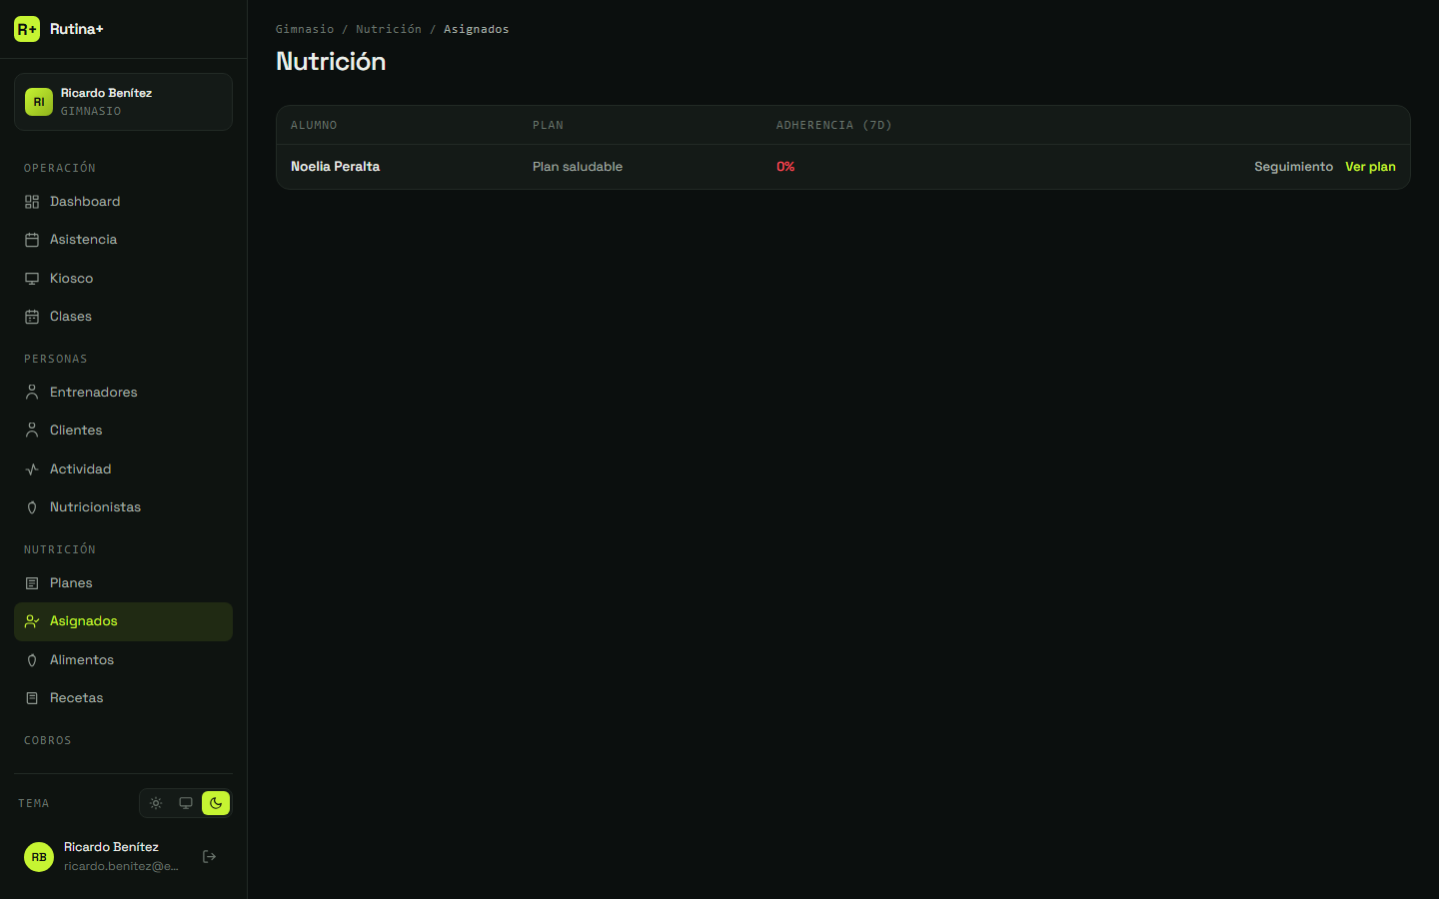
Task: Click the 0% adherence value
Action: point(785,167)
